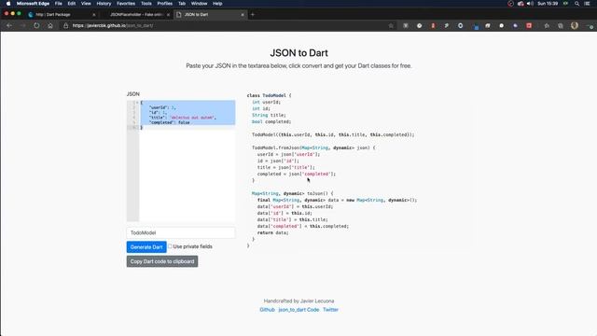The image size is (597, 336).
Task: Open the Tools menu
Action: click(146, 4)
